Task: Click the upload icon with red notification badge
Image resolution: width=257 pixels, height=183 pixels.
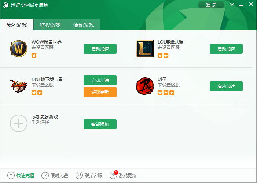Action: [114, 175]
